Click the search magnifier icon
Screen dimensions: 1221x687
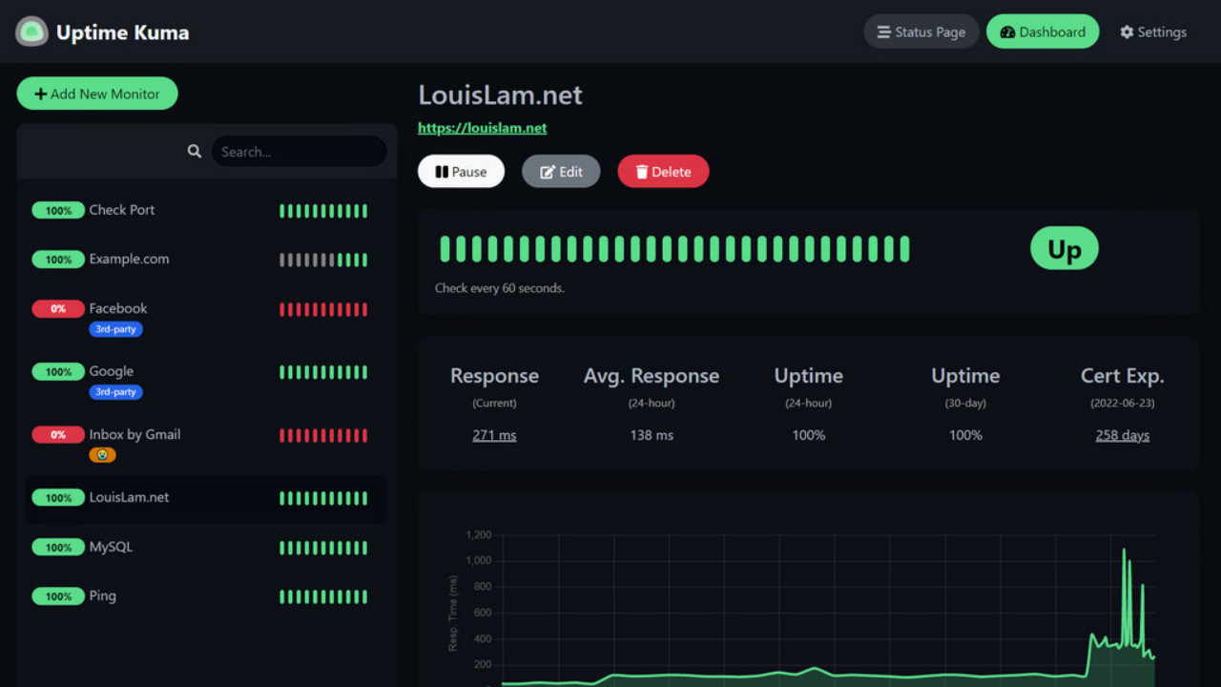click(x=194, y=150)
